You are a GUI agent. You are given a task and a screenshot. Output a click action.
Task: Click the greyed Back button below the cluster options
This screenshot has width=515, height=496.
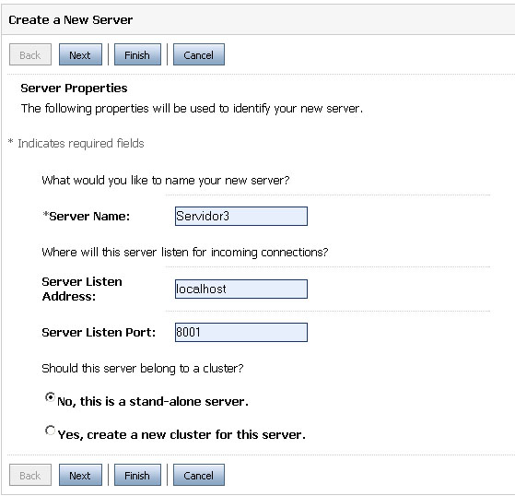pyautogui.click(x=30, y=475)
